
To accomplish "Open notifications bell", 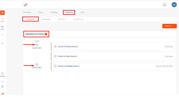I will (165, 5).
